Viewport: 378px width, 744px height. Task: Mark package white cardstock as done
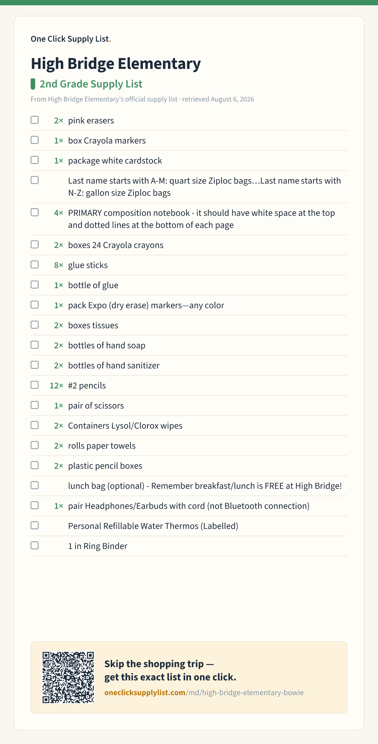35,160
